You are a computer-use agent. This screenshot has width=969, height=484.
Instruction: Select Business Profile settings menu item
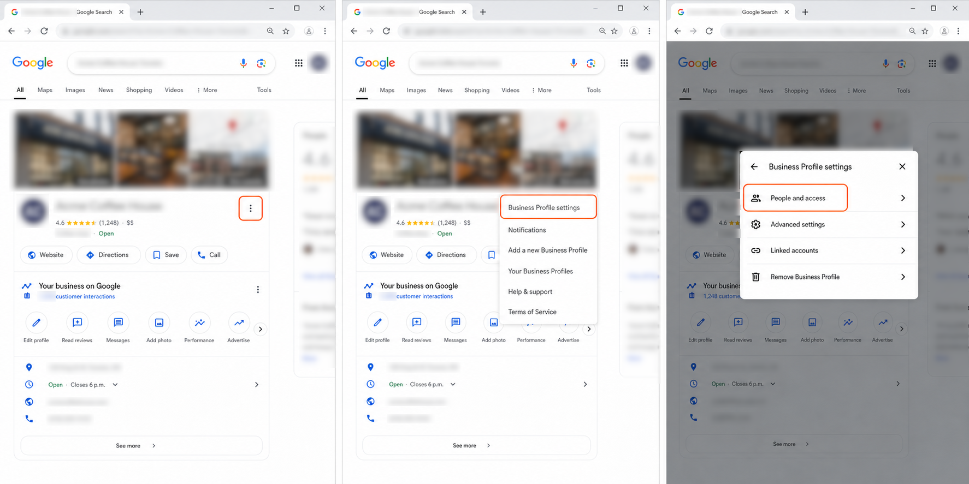click(x=548, y=207)
